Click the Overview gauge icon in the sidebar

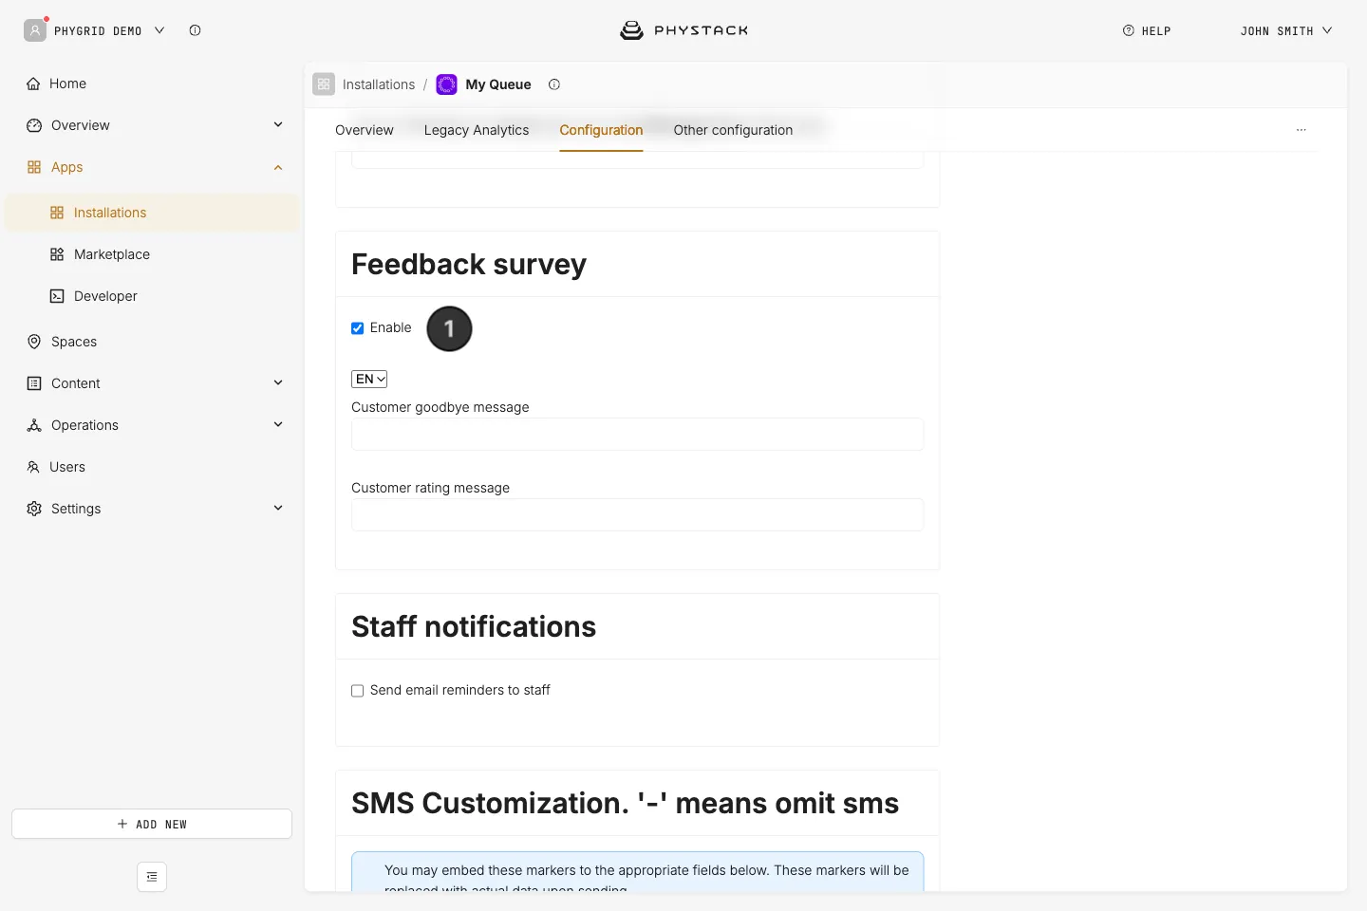coord(34,125)
